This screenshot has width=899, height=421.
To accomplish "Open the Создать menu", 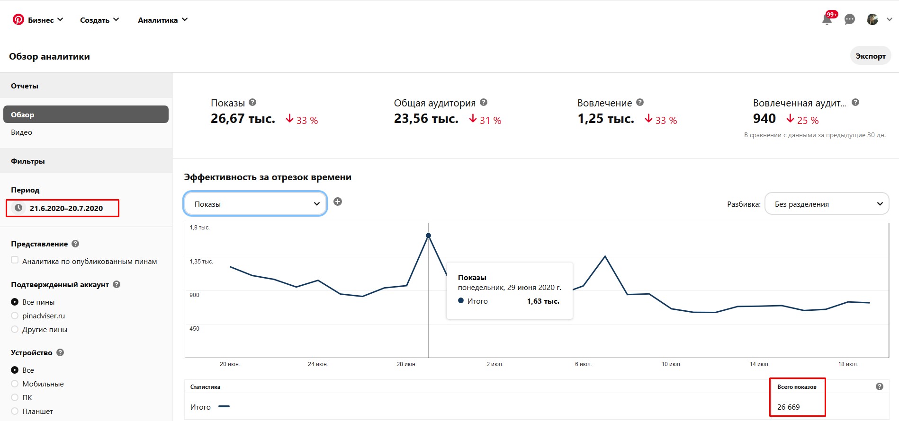I will [99, 20].
